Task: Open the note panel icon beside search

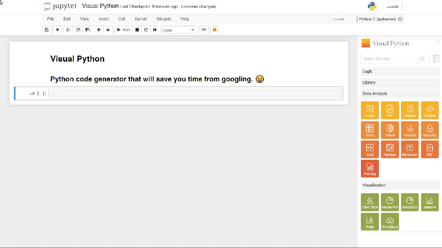Action: (436, 58)
